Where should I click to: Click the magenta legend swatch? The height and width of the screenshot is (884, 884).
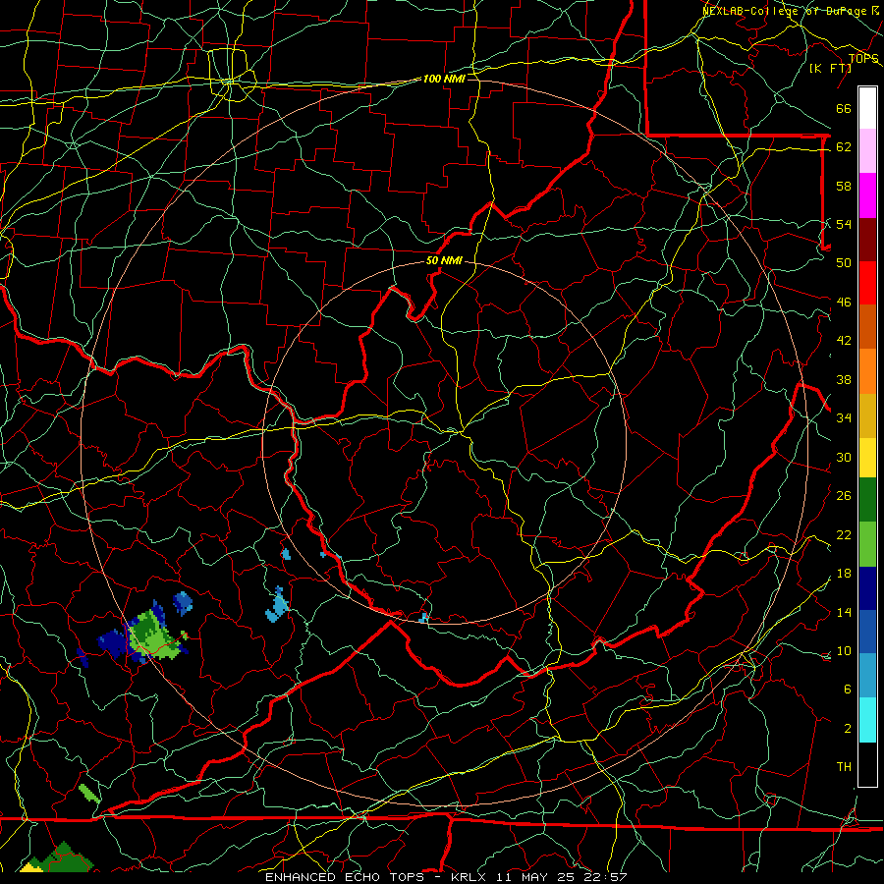click(x=867, y=195)
